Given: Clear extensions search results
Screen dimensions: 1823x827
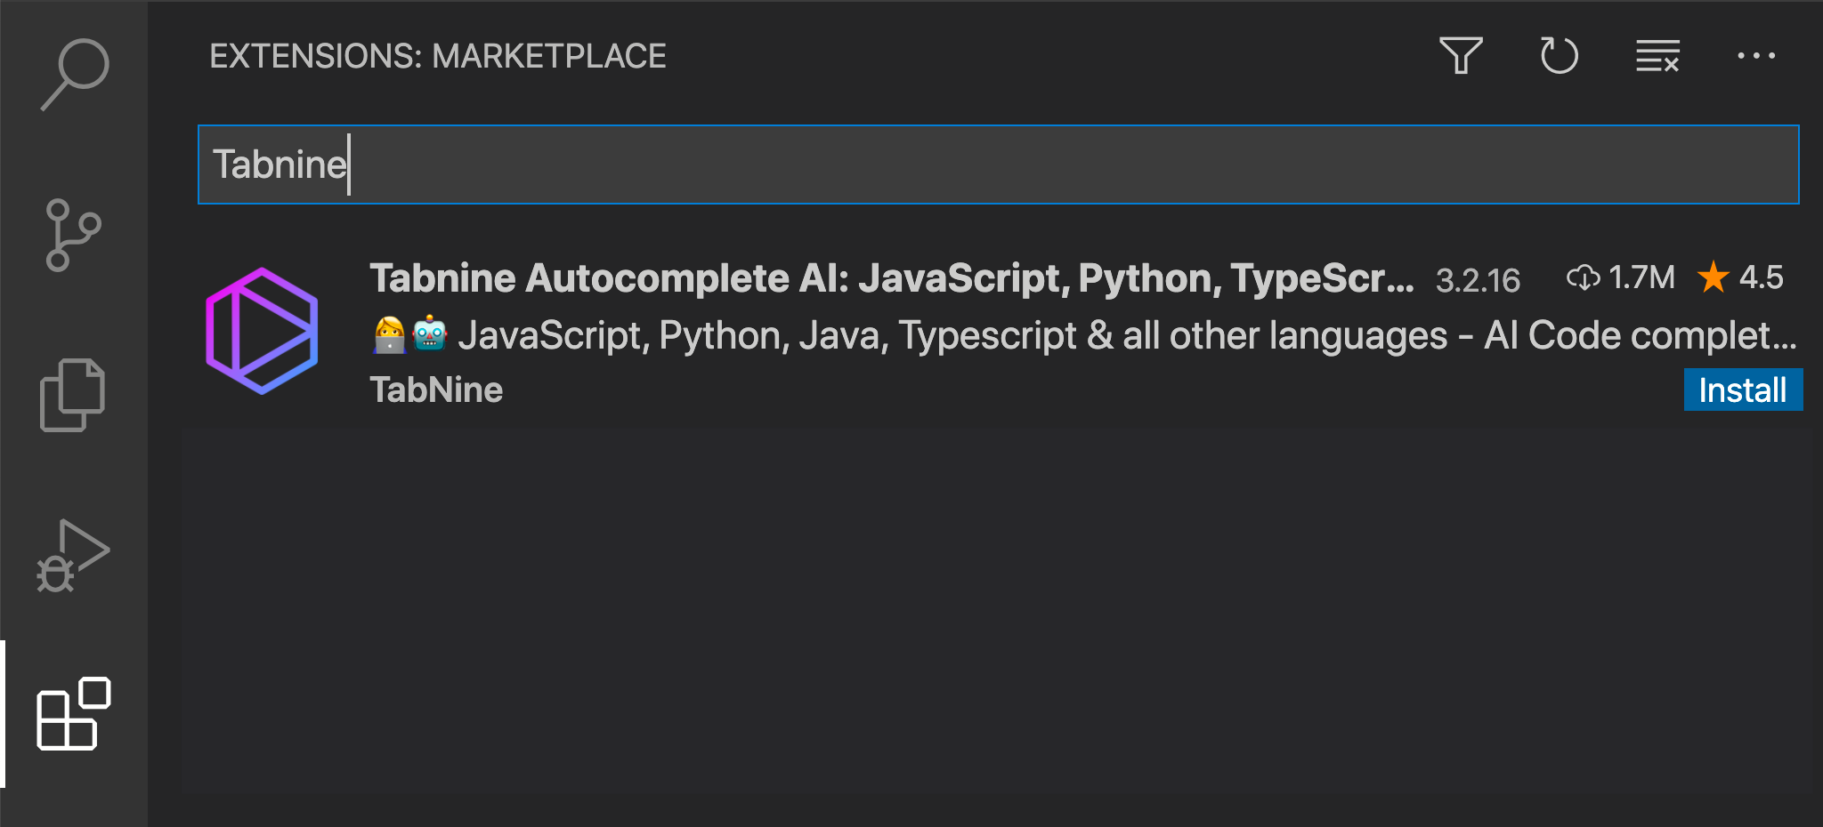Looking at the screenshot, I should [1657, 56].
